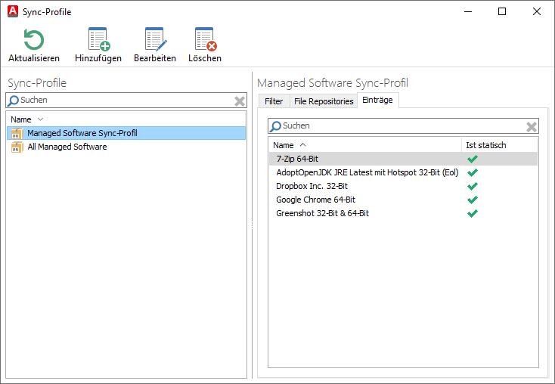
Task: Click the splitter handle between panels
Action: coord(252,225)
